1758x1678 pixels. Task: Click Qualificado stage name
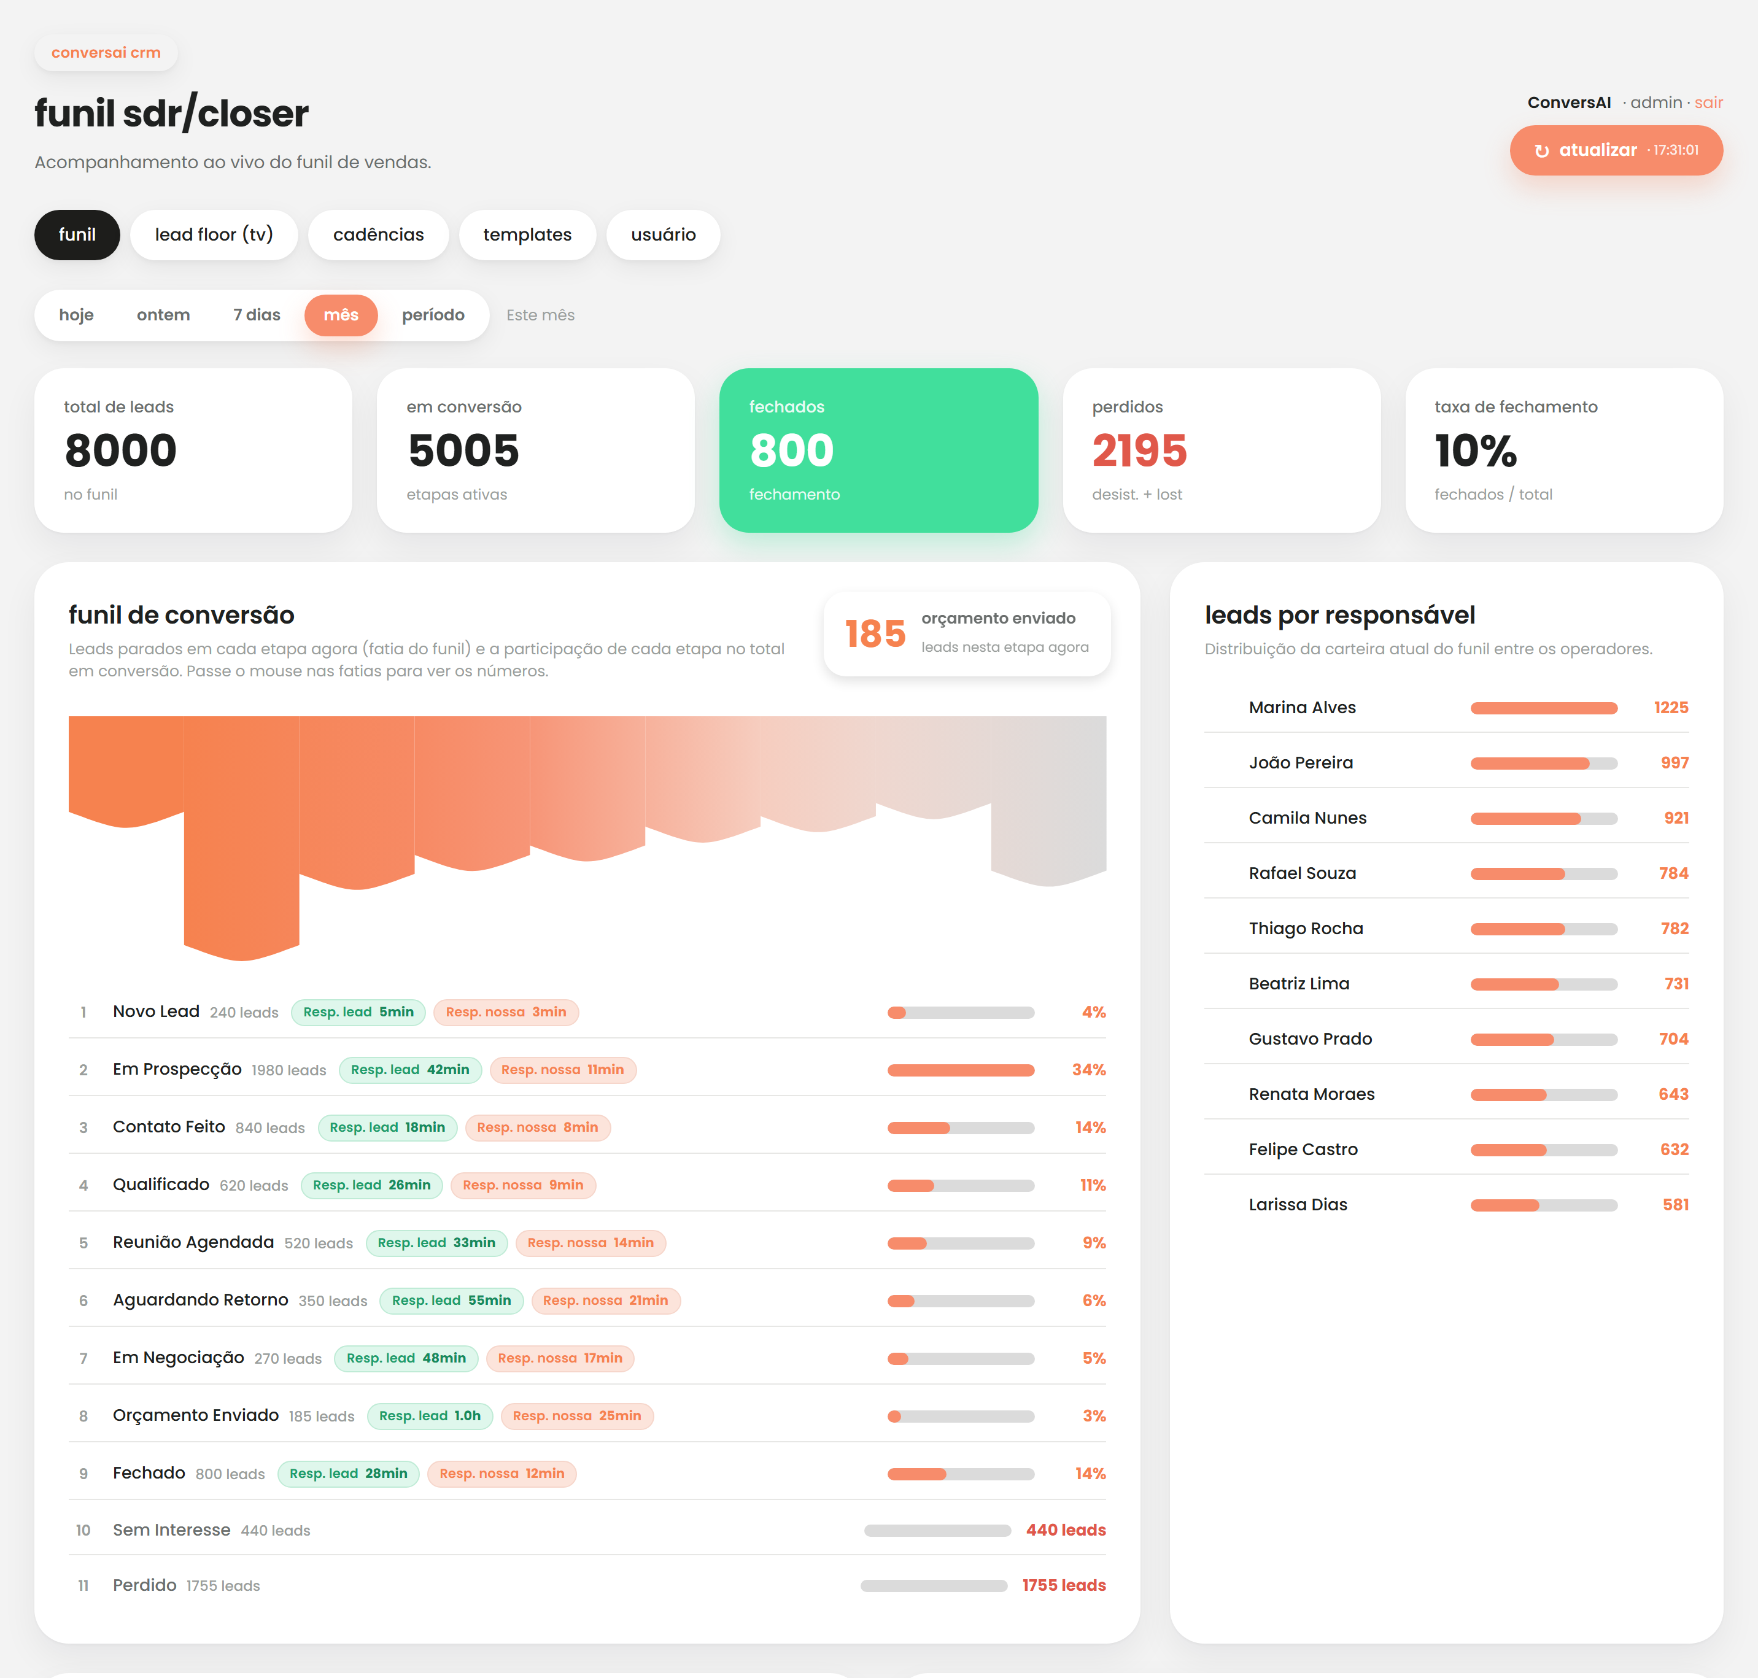pyautogui.click(x=161, y=1185)
